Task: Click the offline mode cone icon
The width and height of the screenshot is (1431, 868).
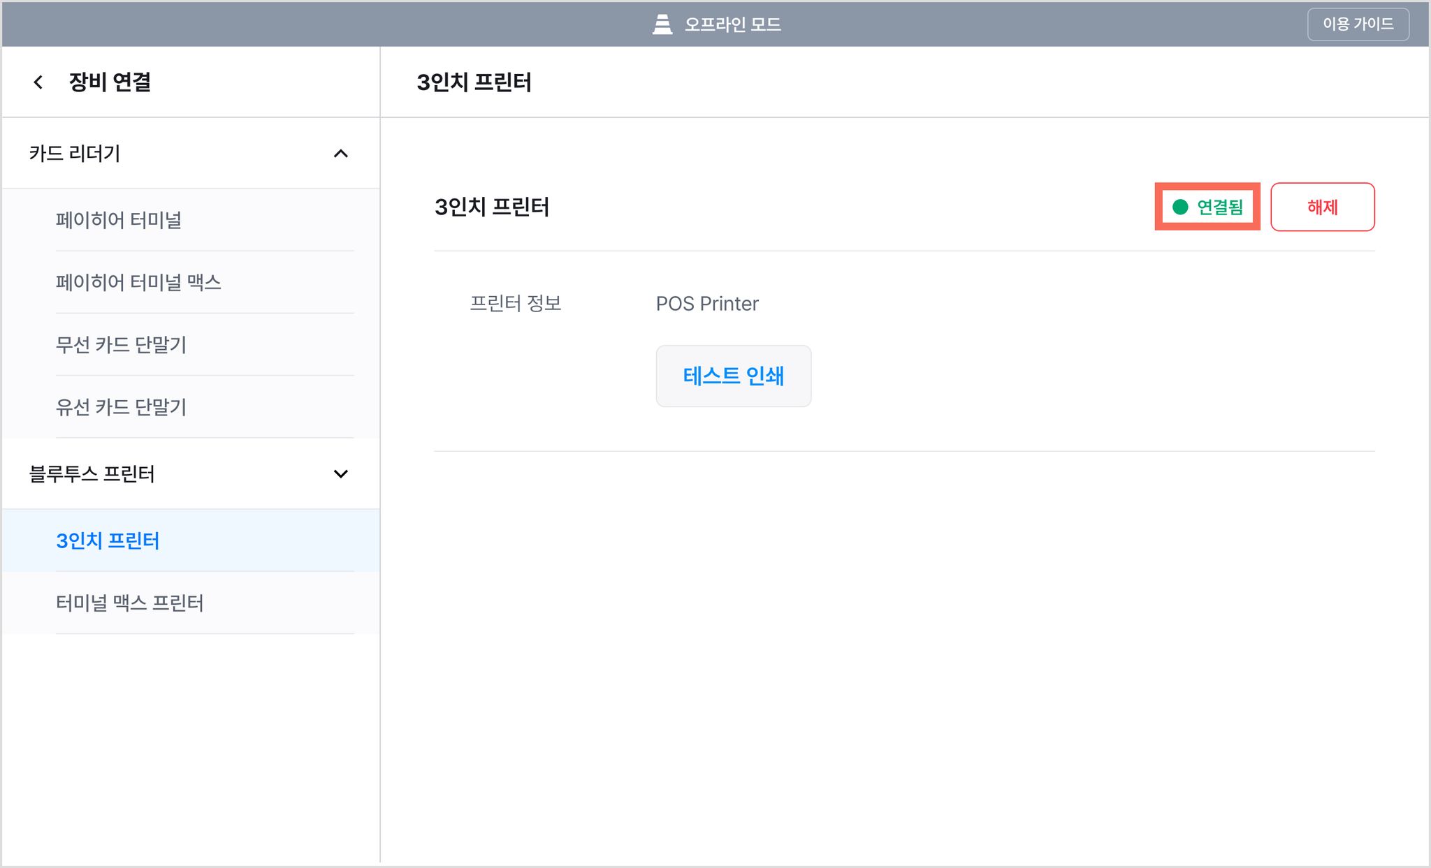Action: (662, 24)
